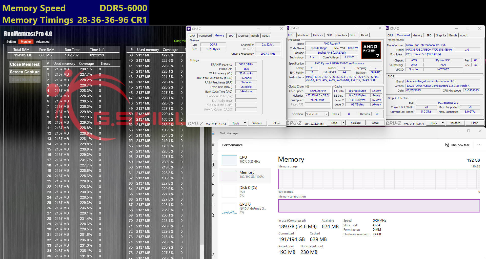Open Bench tab in middle CPU-Z window
This screenshot has width=486, height=259.
coord(353,35)
